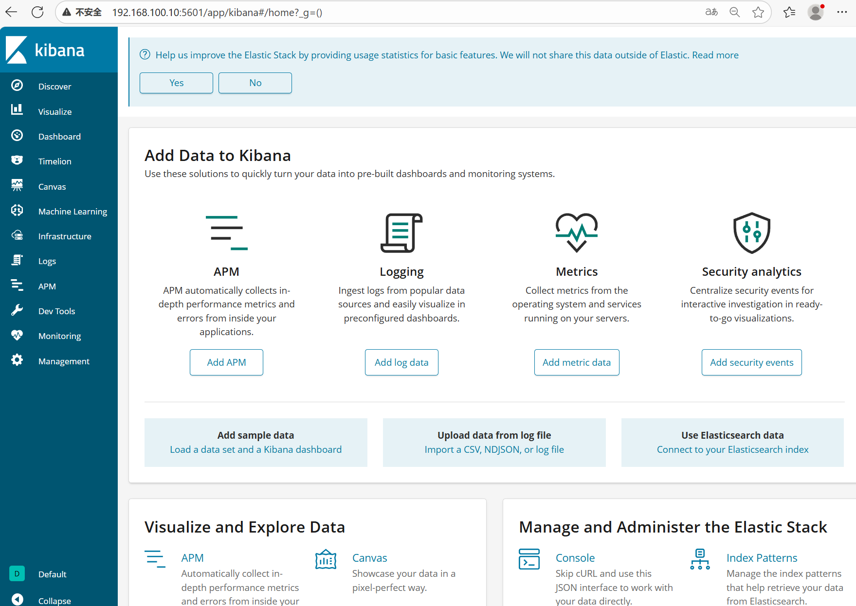Viewport: 856px width, 606px height.
Task: Select Visualize in the sidebar
Action: coord(55,112)
